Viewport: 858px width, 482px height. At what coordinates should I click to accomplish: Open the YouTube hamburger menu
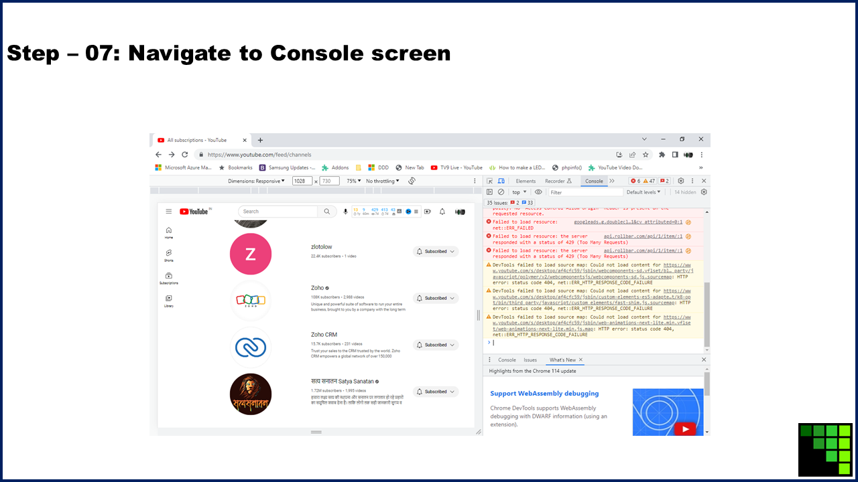tap(169, 211)
